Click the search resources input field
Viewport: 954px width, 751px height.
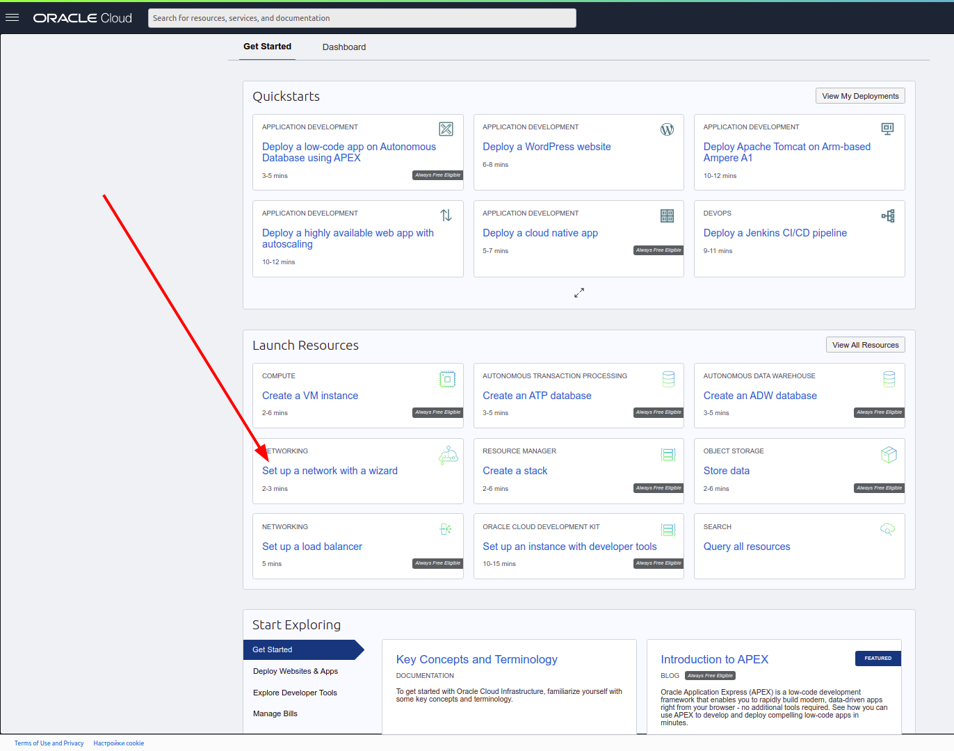pos(362,18)
